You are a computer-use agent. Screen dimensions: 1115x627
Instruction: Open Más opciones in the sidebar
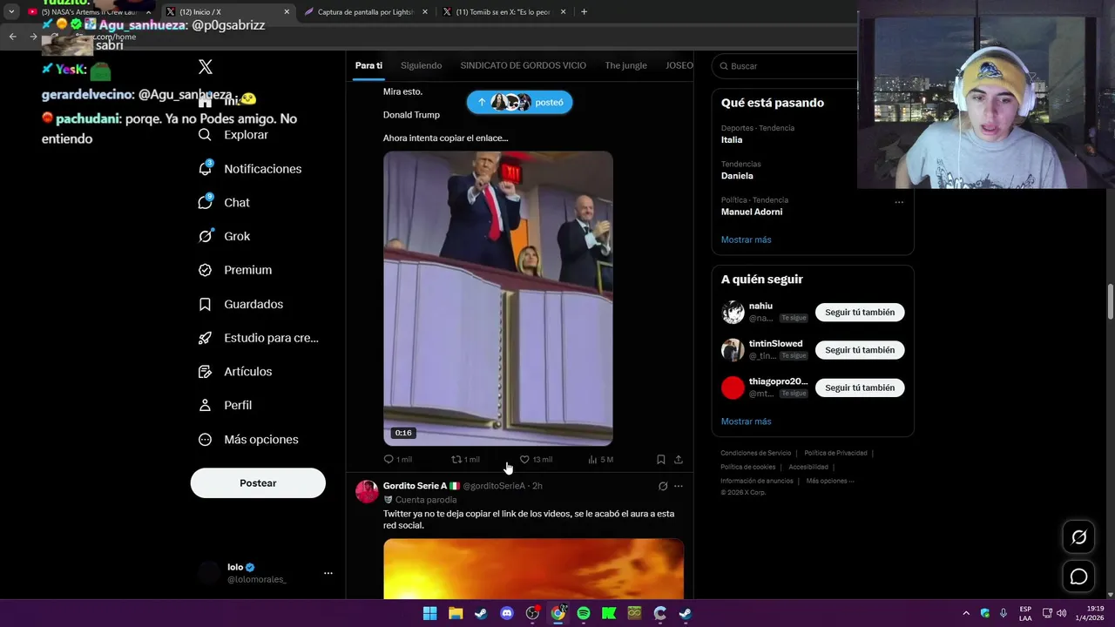click(x=248, y=440)
